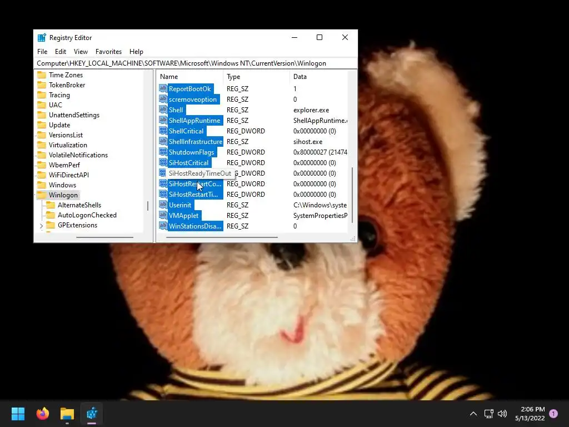Sort values by the Data column
569x427 pixels.
click(x=318, y=77)
